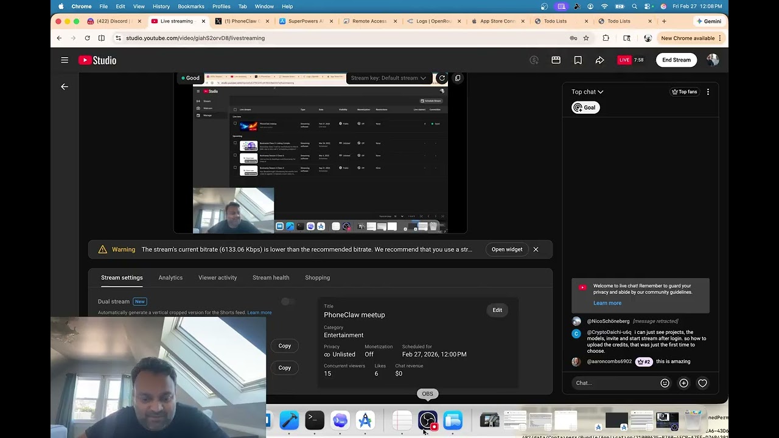The image size is (779, 438).
Task: Open the YouTube Studio hamburger menu
Action: (x=65, y=60)
